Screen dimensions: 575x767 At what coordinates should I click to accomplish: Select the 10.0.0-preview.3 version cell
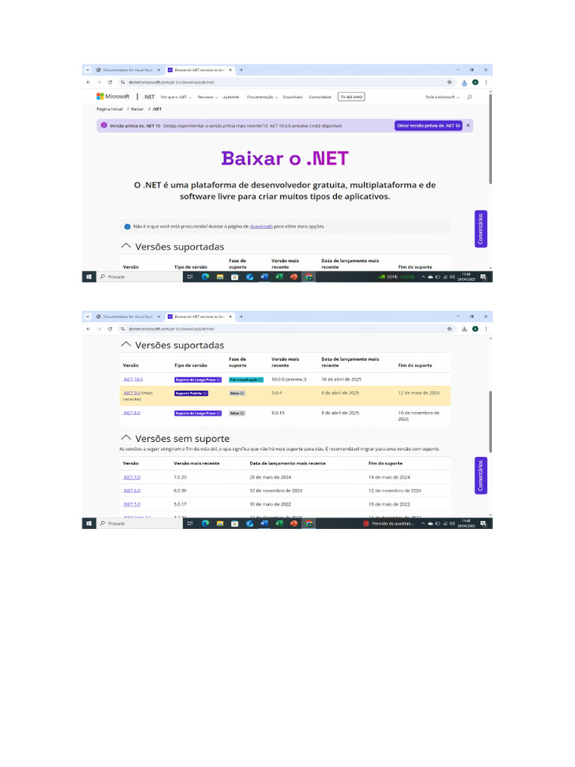point(289,380)
